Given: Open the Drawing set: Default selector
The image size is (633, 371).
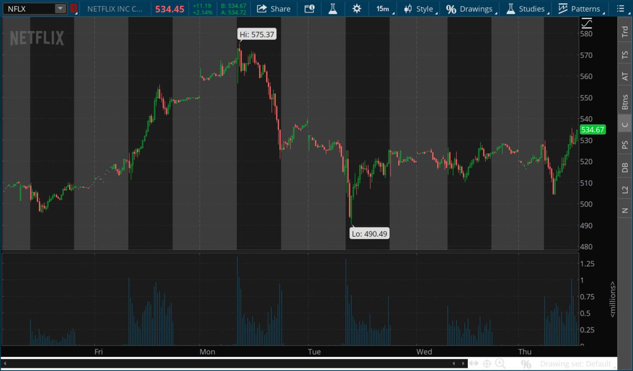Looking at the screenshot, I should (578, 364).
